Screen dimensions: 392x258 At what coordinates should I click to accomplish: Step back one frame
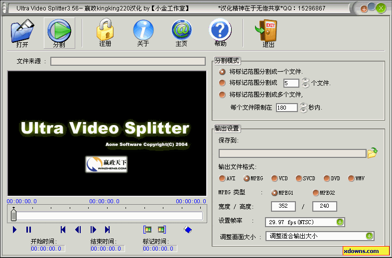78,230
